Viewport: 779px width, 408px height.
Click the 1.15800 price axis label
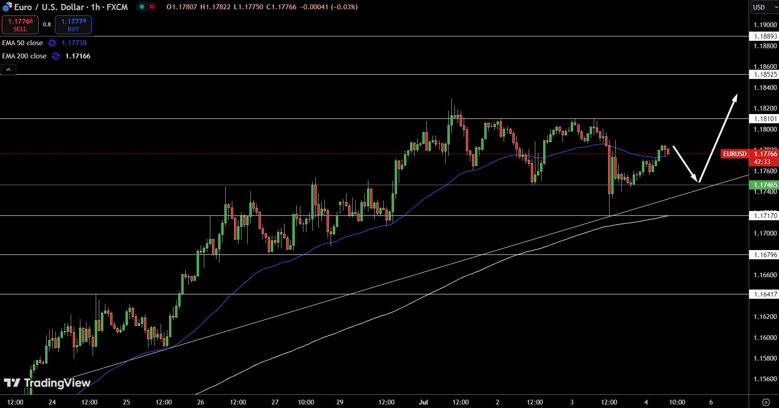pyautogui.click(x=765, y=358)
